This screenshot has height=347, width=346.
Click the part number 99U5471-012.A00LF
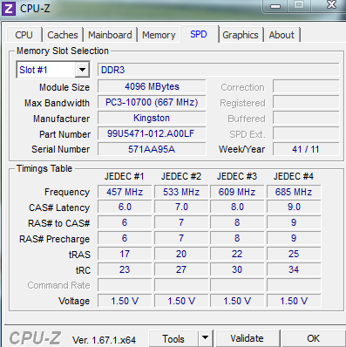pos(152,133)
